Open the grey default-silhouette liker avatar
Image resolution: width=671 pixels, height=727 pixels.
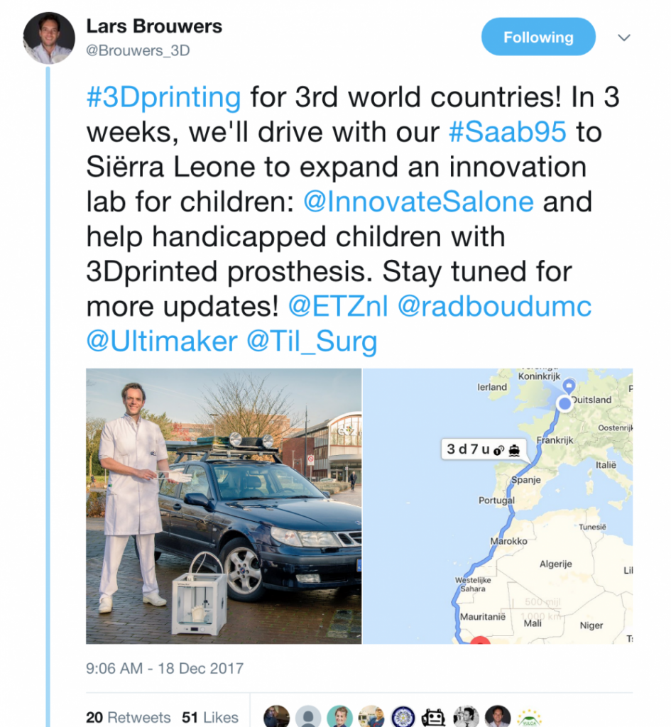[308, 716]
